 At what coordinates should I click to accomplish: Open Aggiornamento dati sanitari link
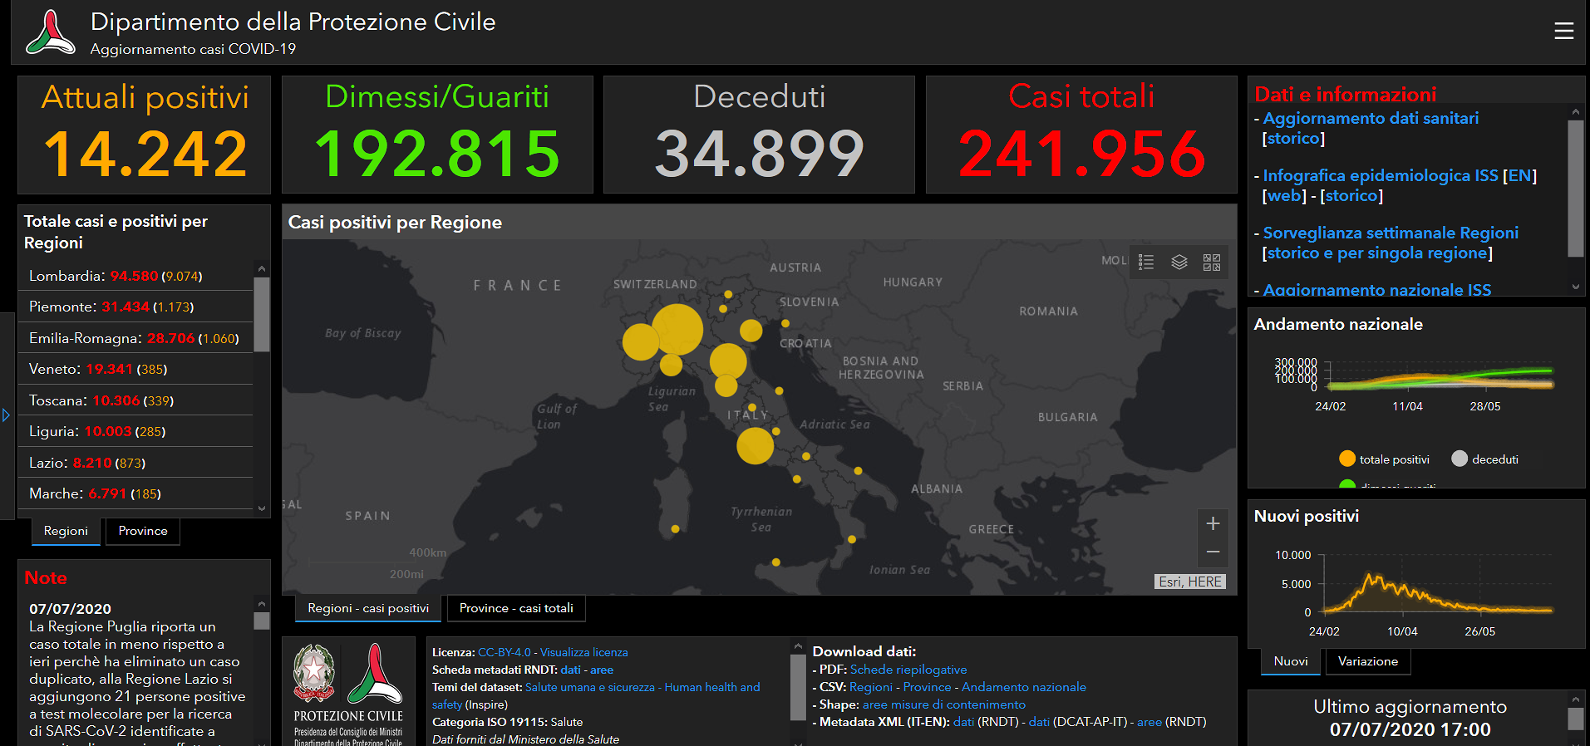pyautogui.click(x=1371, y=118)
